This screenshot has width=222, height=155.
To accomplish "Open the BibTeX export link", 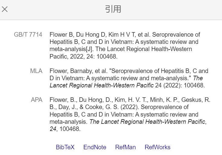I will pyautogui.click(x=65, y=147).
